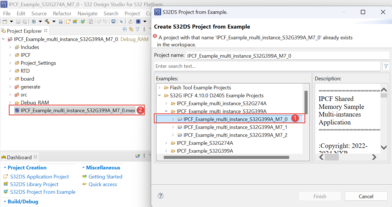
Task: Click the Enter search text field
Action: [x=267, y=66]
